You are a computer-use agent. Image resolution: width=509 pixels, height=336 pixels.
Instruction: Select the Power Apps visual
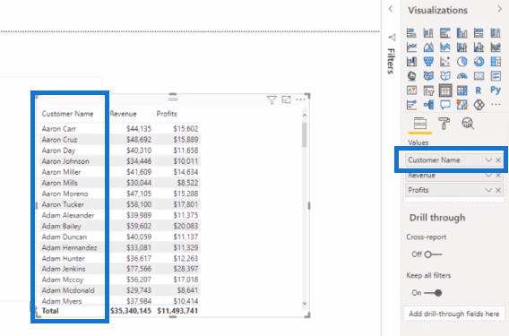[x=479, y=105]
